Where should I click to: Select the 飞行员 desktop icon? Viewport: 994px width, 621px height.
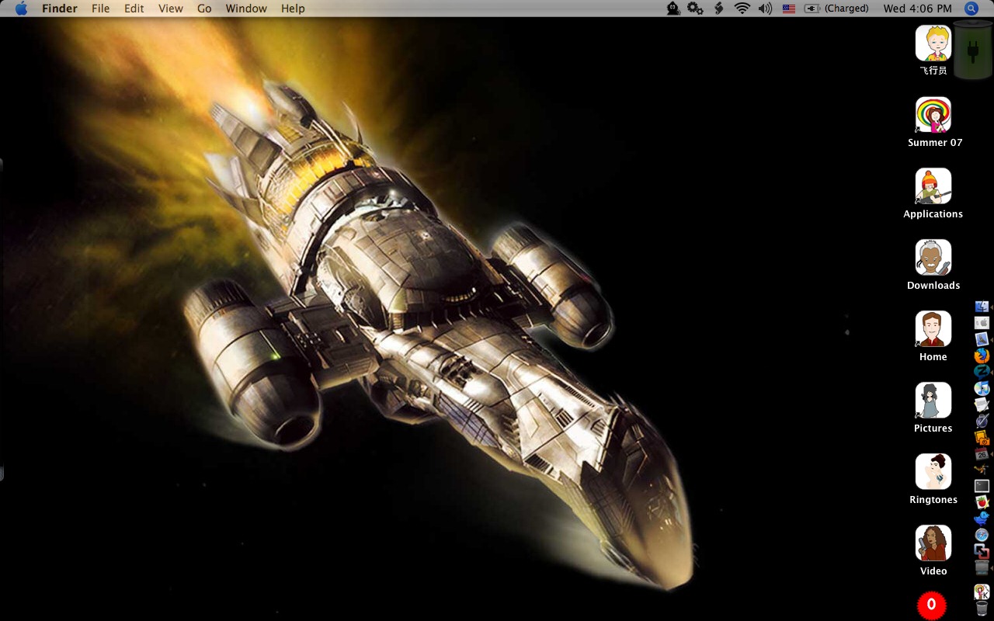[933, 50]
